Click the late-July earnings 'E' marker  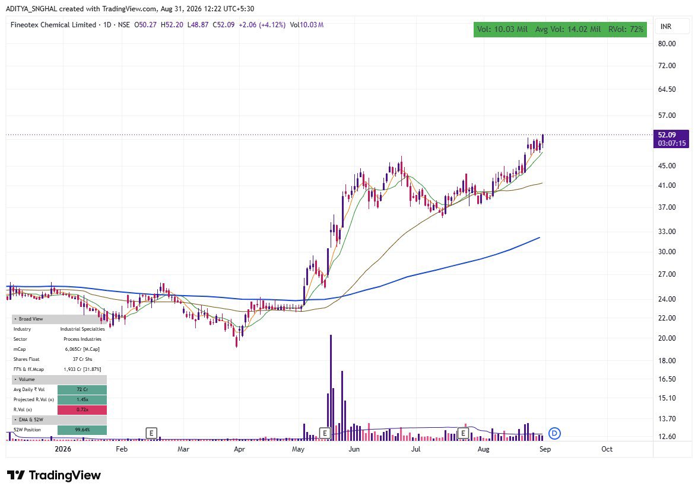point(464,433)
